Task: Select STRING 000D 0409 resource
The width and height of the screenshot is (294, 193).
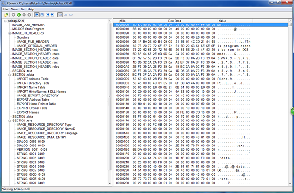Action: (30, 175)
